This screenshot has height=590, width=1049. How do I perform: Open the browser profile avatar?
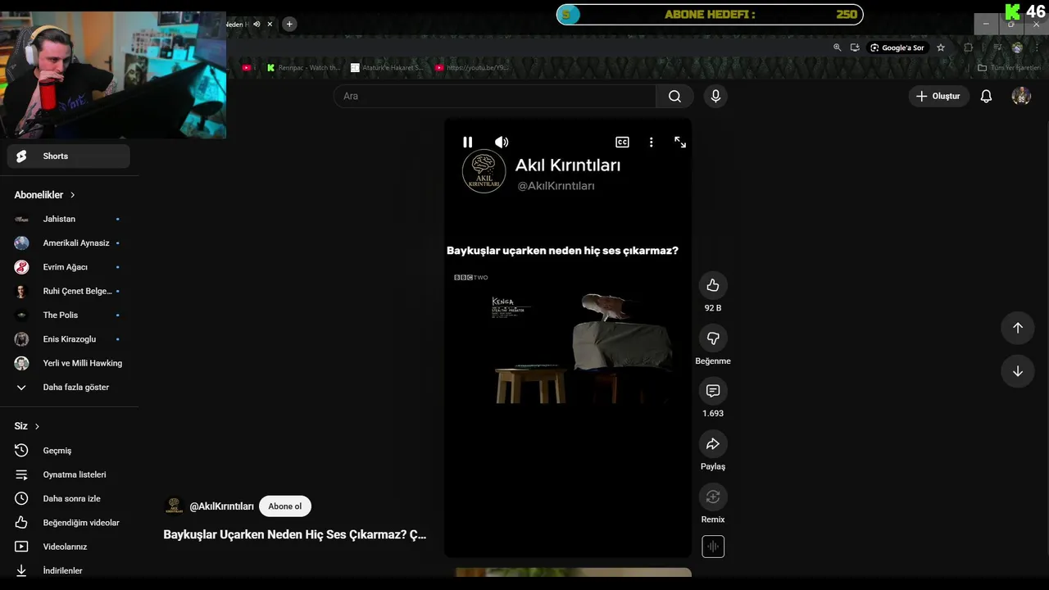pyautogui.click(x=1017, y=48)
